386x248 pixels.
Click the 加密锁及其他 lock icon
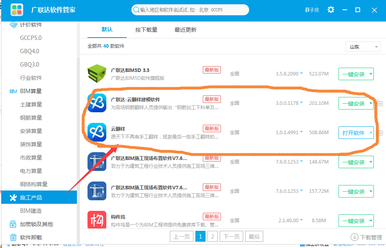13,224
